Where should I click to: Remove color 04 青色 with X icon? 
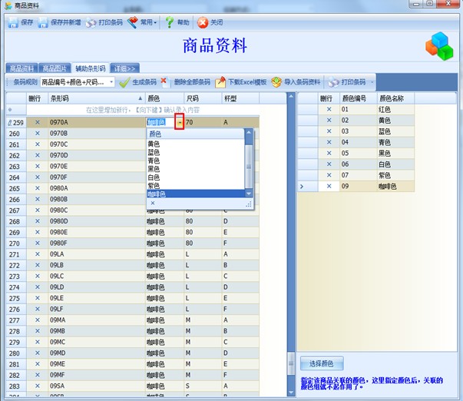click(329, 142)
